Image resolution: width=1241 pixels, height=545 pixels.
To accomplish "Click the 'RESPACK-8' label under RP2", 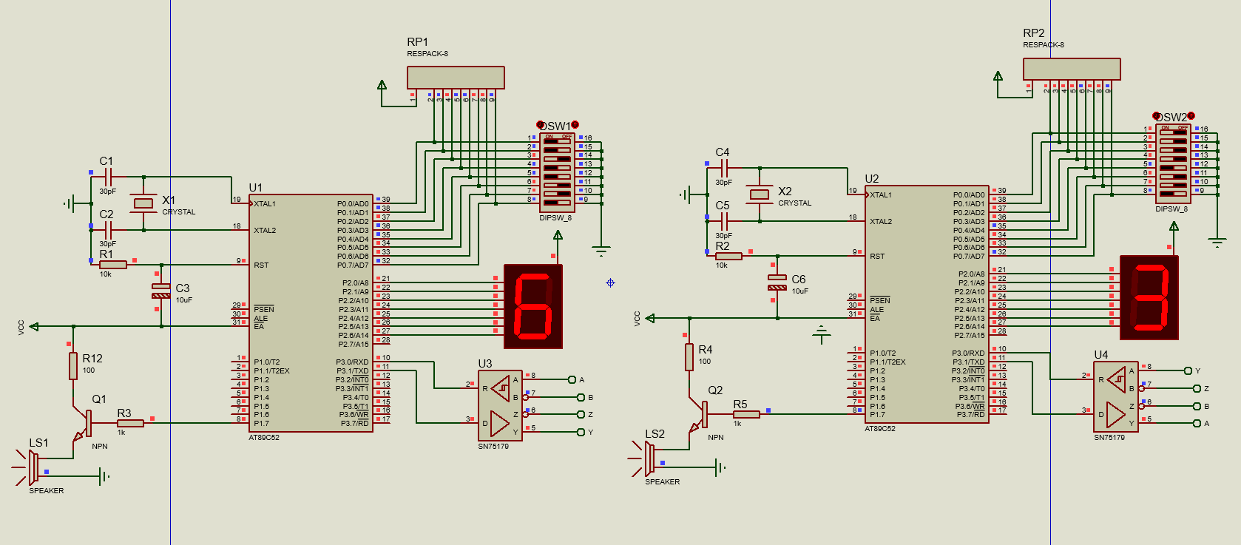I will (x=1044, y=45).
